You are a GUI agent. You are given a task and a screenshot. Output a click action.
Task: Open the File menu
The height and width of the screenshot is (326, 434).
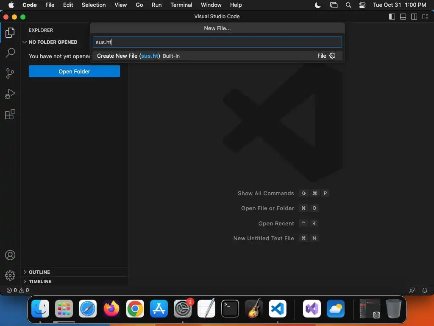click(50, 5)
